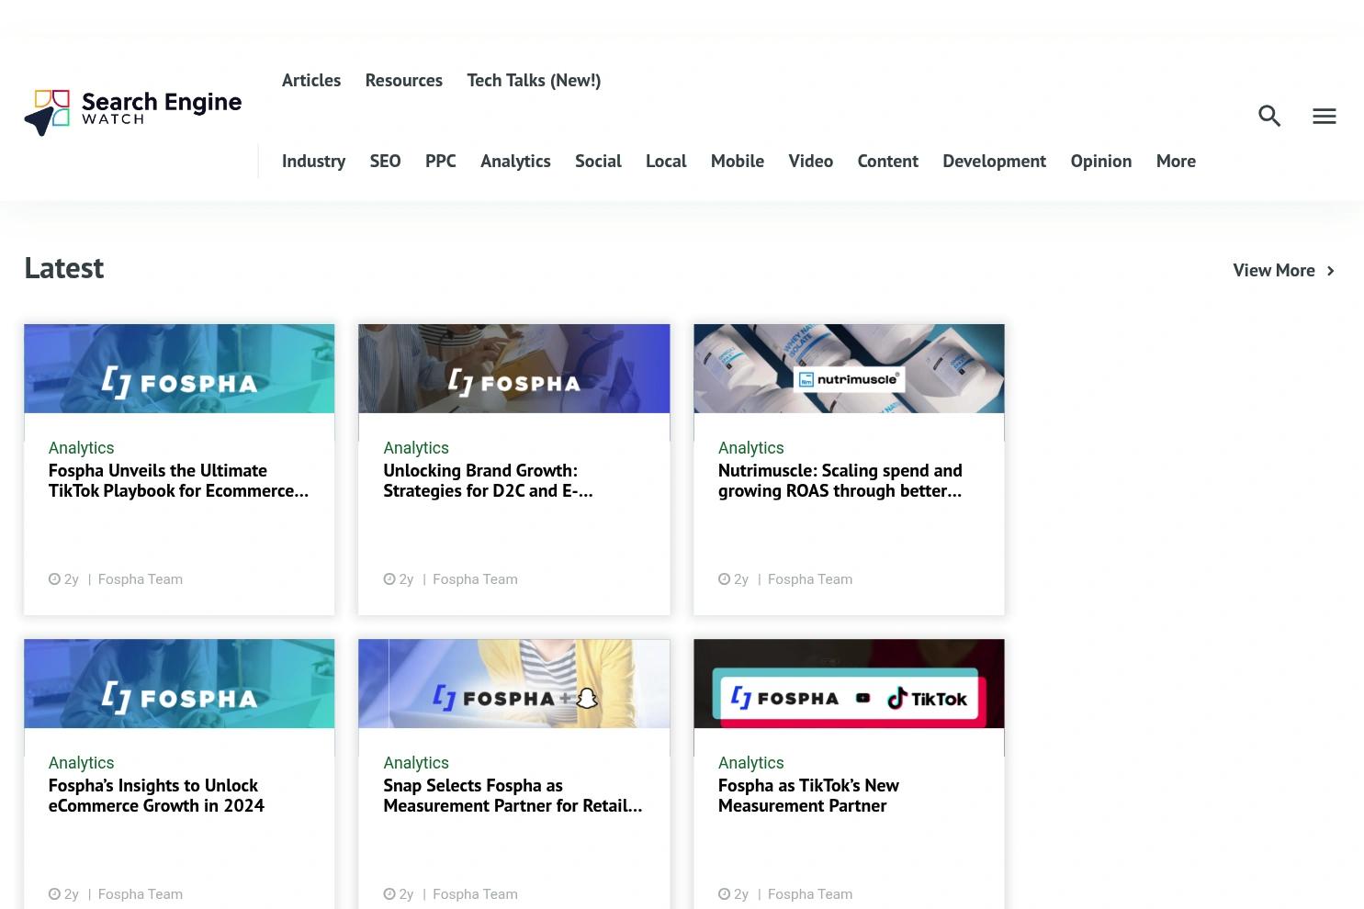Screen dimensions: 1364x909
Task: Open the Articles nav item
Action: pos(311,80)
